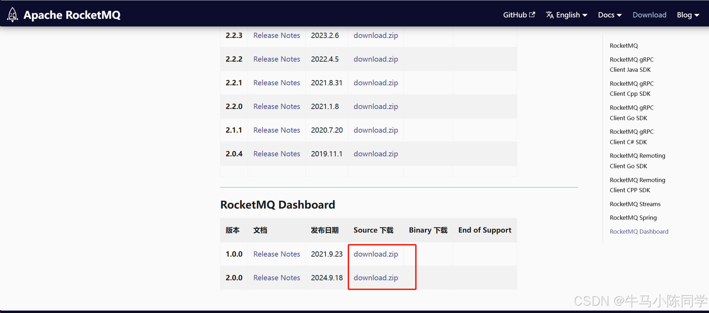This screenshot has width=709, height=313.
Task: Click the Dashboard 1.0.0 version cell
Action: coord(234,254)
